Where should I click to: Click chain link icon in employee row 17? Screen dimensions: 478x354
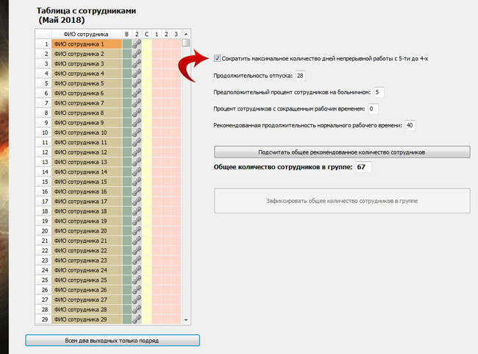click(x=137, y=201)
